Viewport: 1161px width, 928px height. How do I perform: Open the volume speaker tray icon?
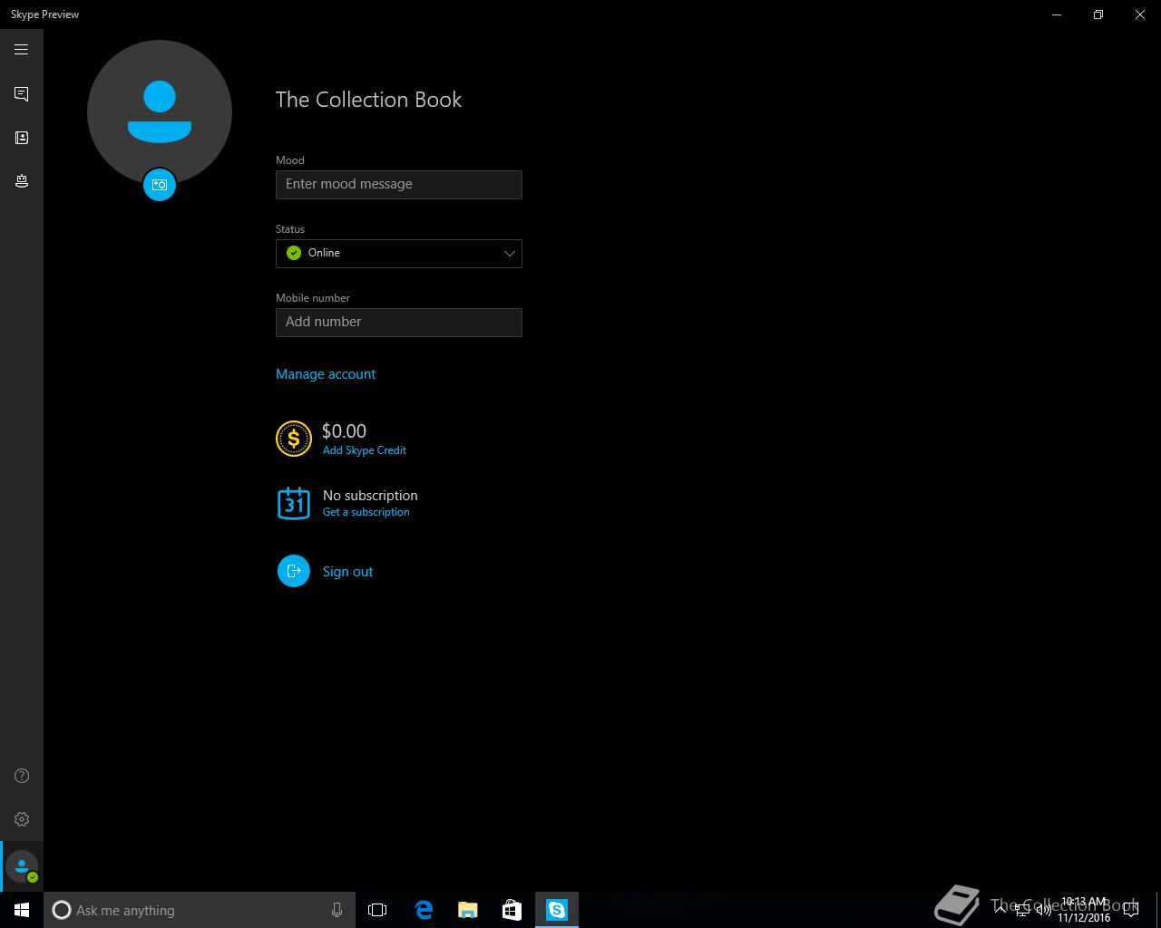click(1044, 910)
